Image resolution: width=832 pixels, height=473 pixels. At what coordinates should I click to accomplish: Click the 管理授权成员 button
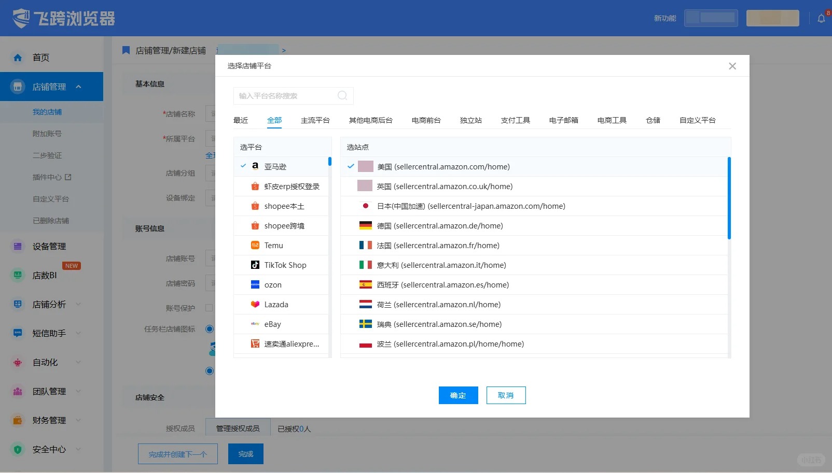click(238, 428)
